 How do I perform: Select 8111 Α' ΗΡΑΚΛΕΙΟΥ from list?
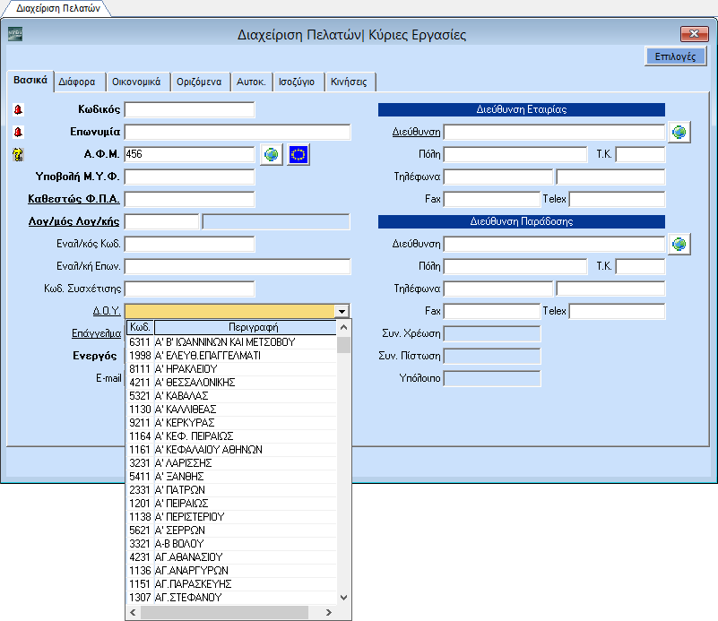(231, 369)
